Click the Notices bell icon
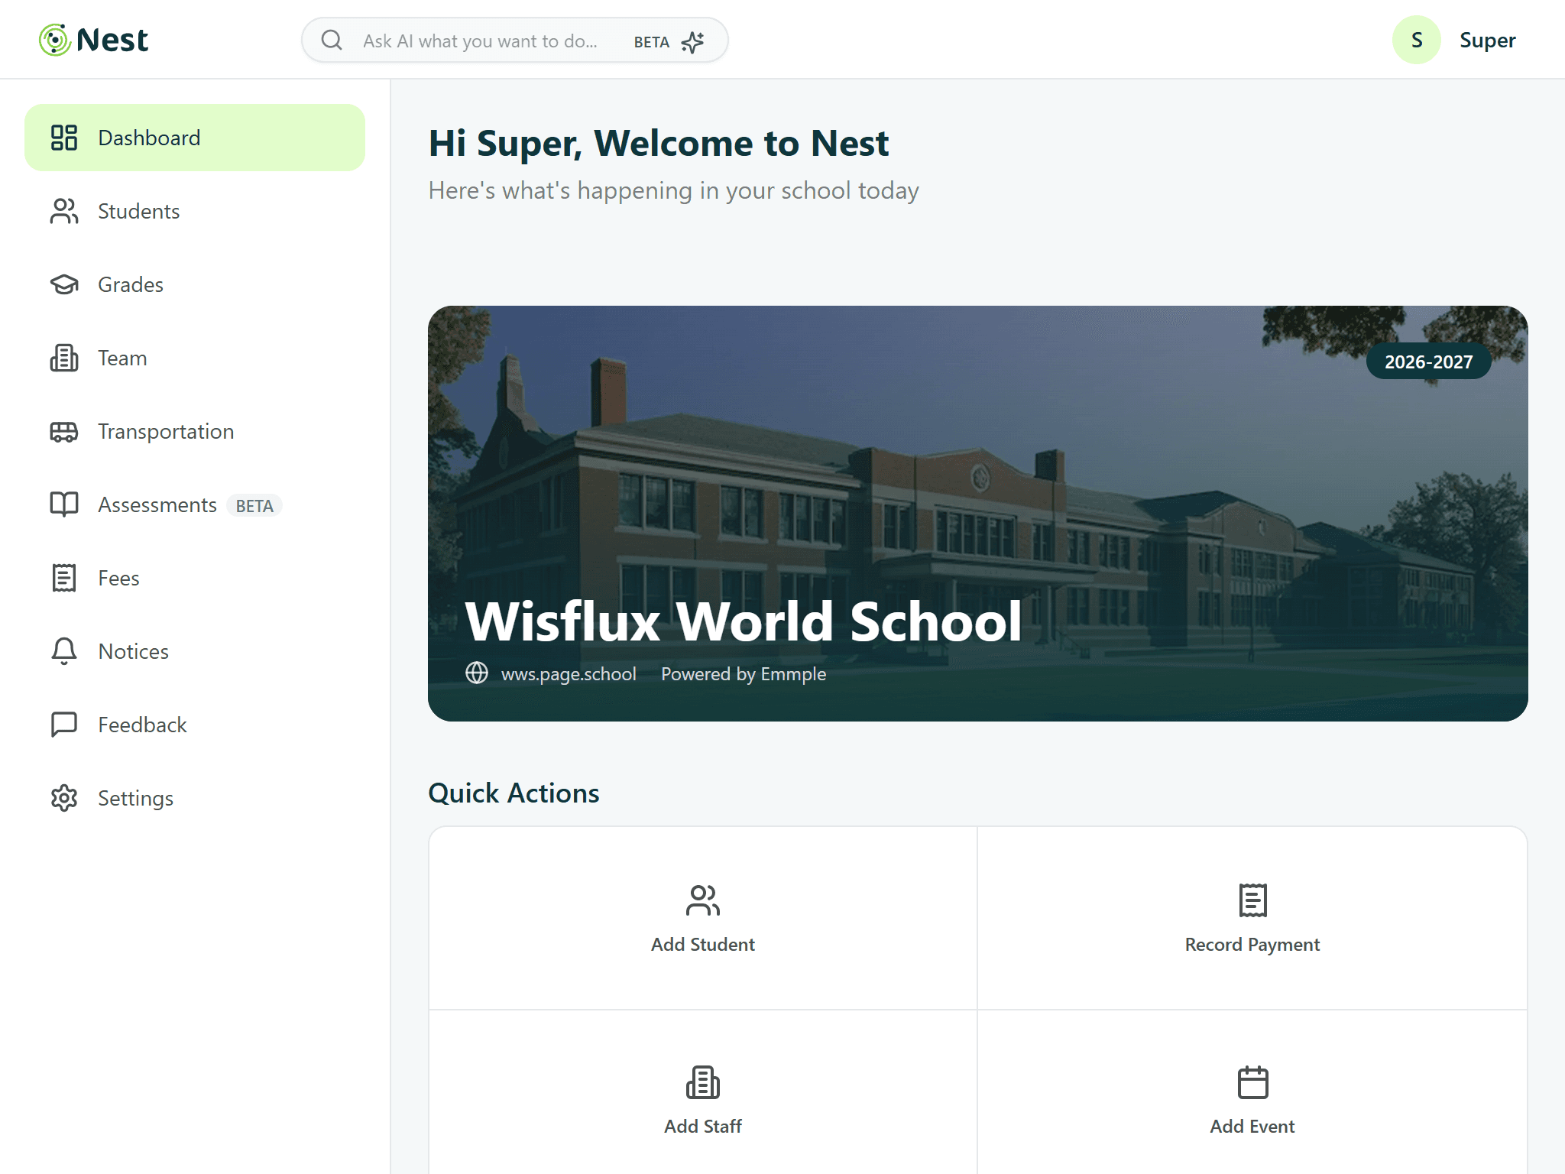This screenshot has width=1565, height=1174. [64, 651]
